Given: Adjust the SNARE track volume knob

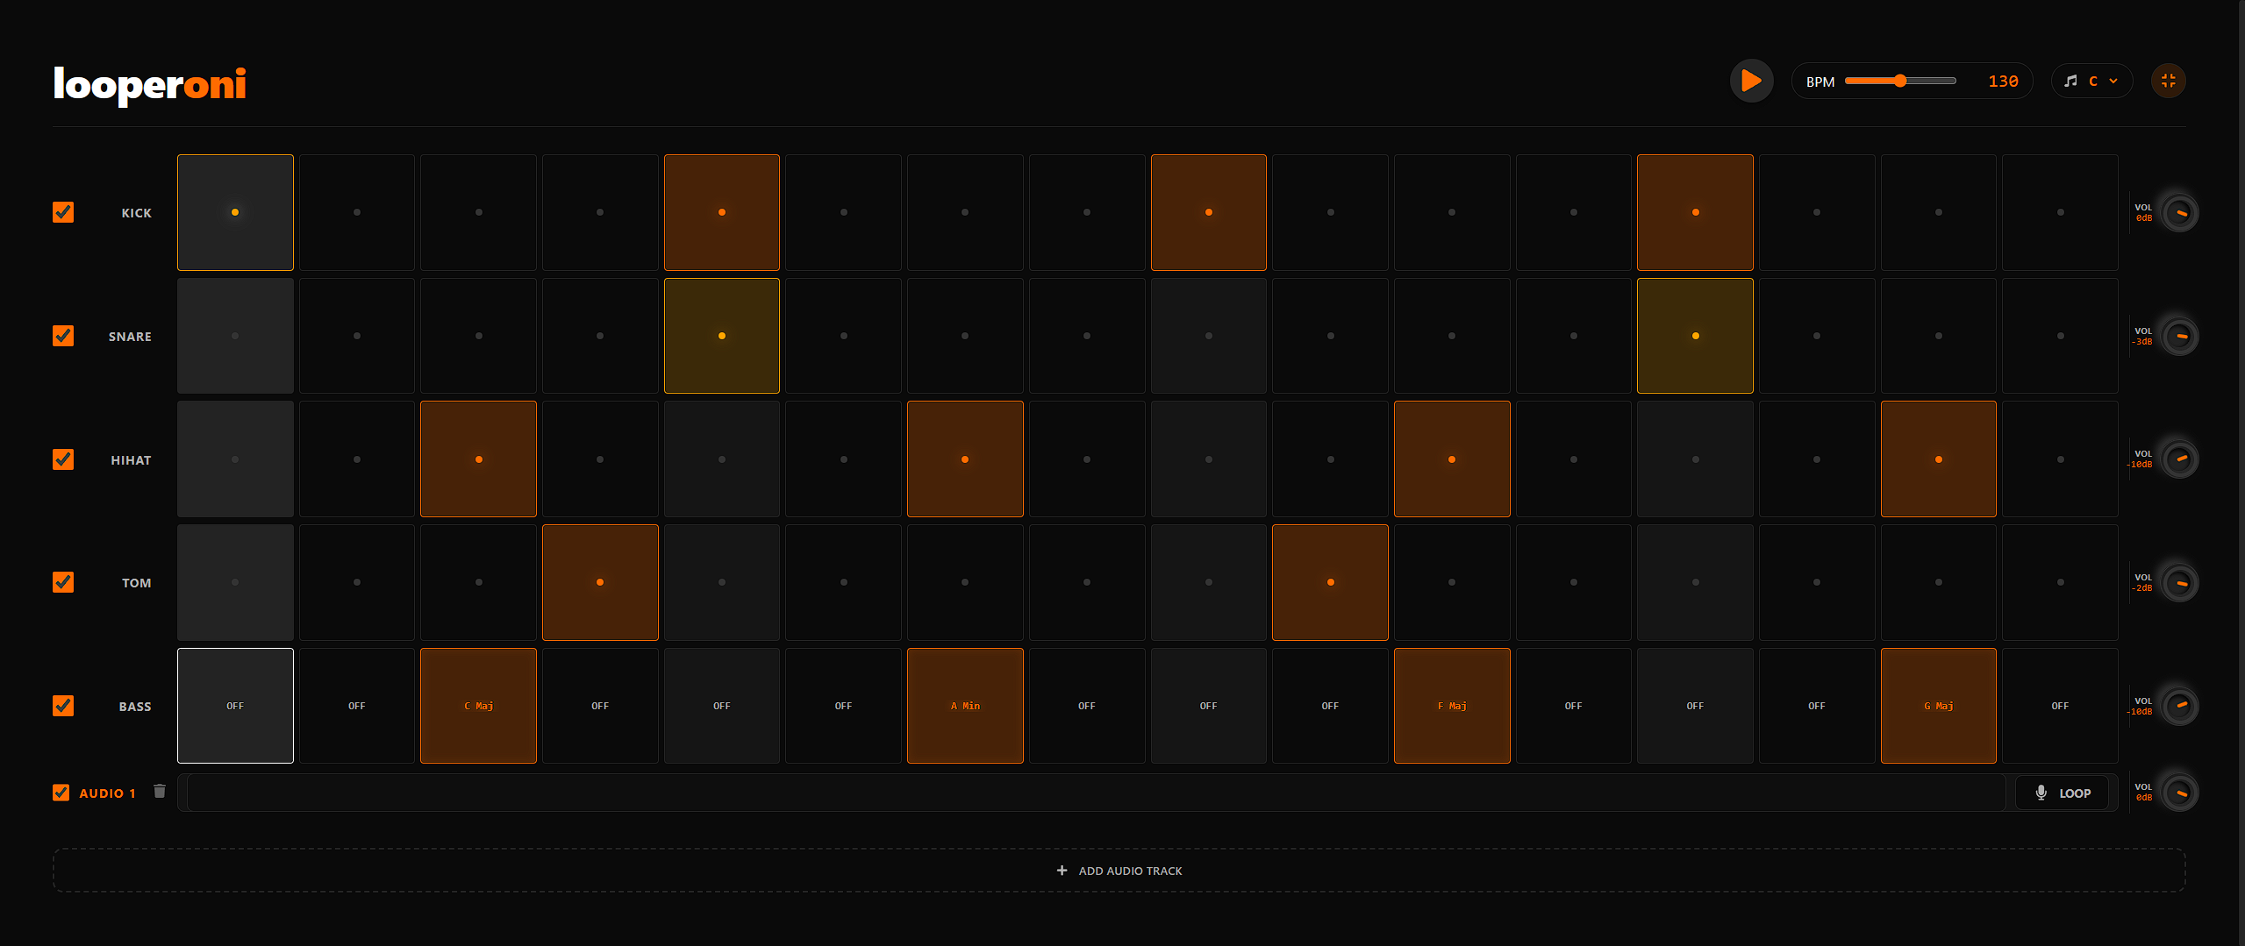Looking at the screenshot, I should point(2181,336).
